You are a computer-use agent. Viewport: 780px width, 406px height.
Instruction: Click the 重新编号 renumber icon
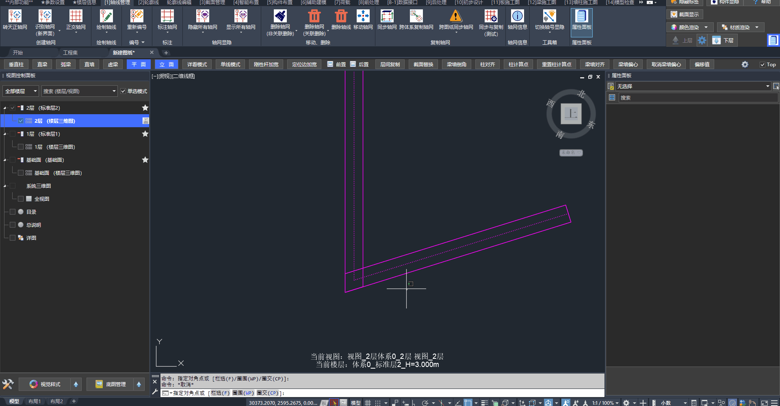136,16
